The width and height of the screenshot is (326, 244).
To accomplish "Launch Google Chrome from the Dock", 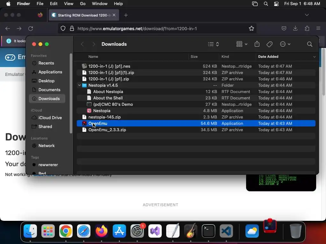I will (66, 231).
